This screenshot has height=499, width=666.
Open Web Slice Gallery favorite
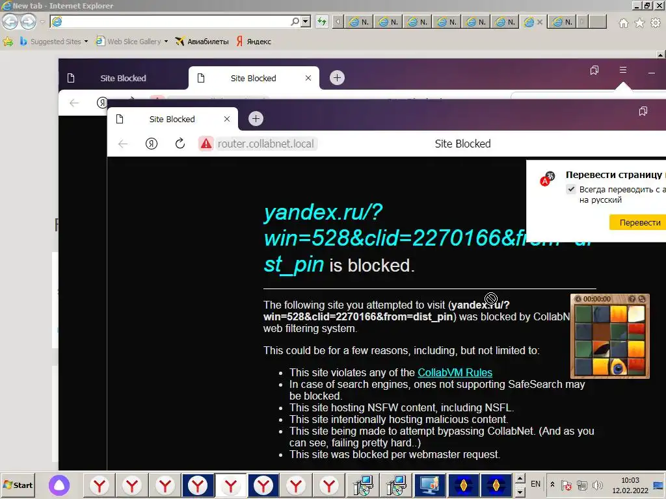(129, 42)
